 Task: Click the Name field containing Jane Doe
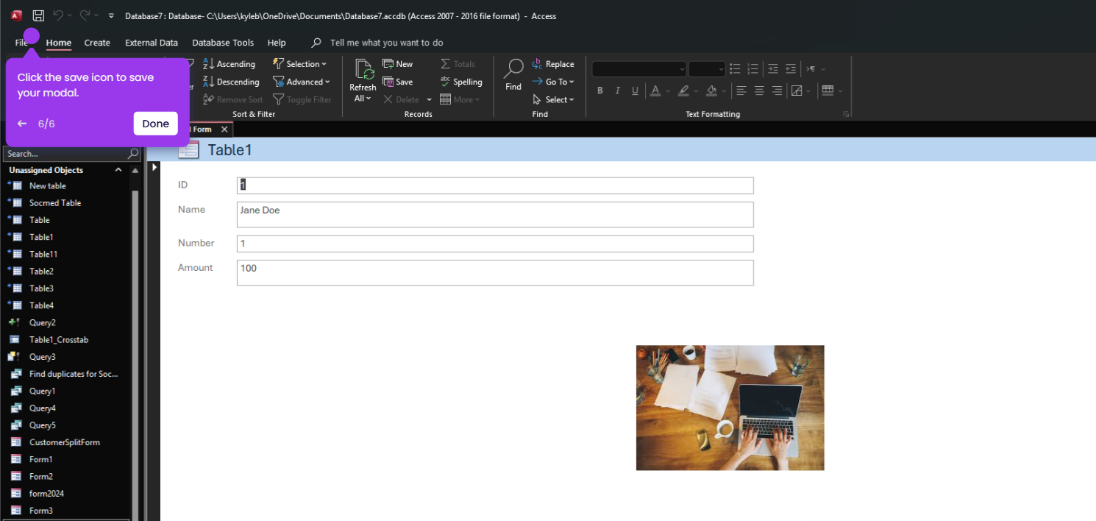[x=495, y=214]
